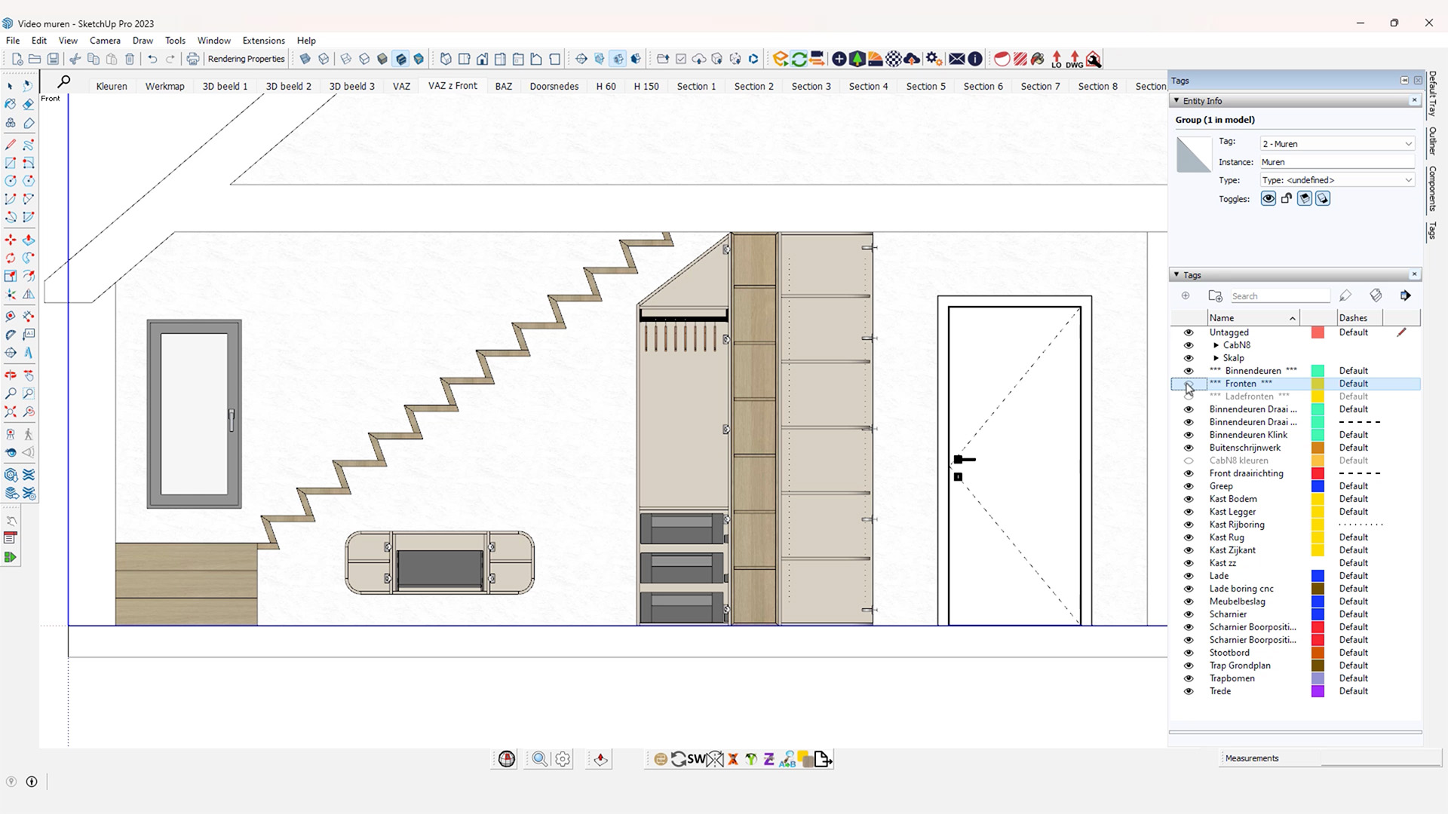Hide the Greep tag with its eye icon

pyautogui.click(x=1189, y=486)
